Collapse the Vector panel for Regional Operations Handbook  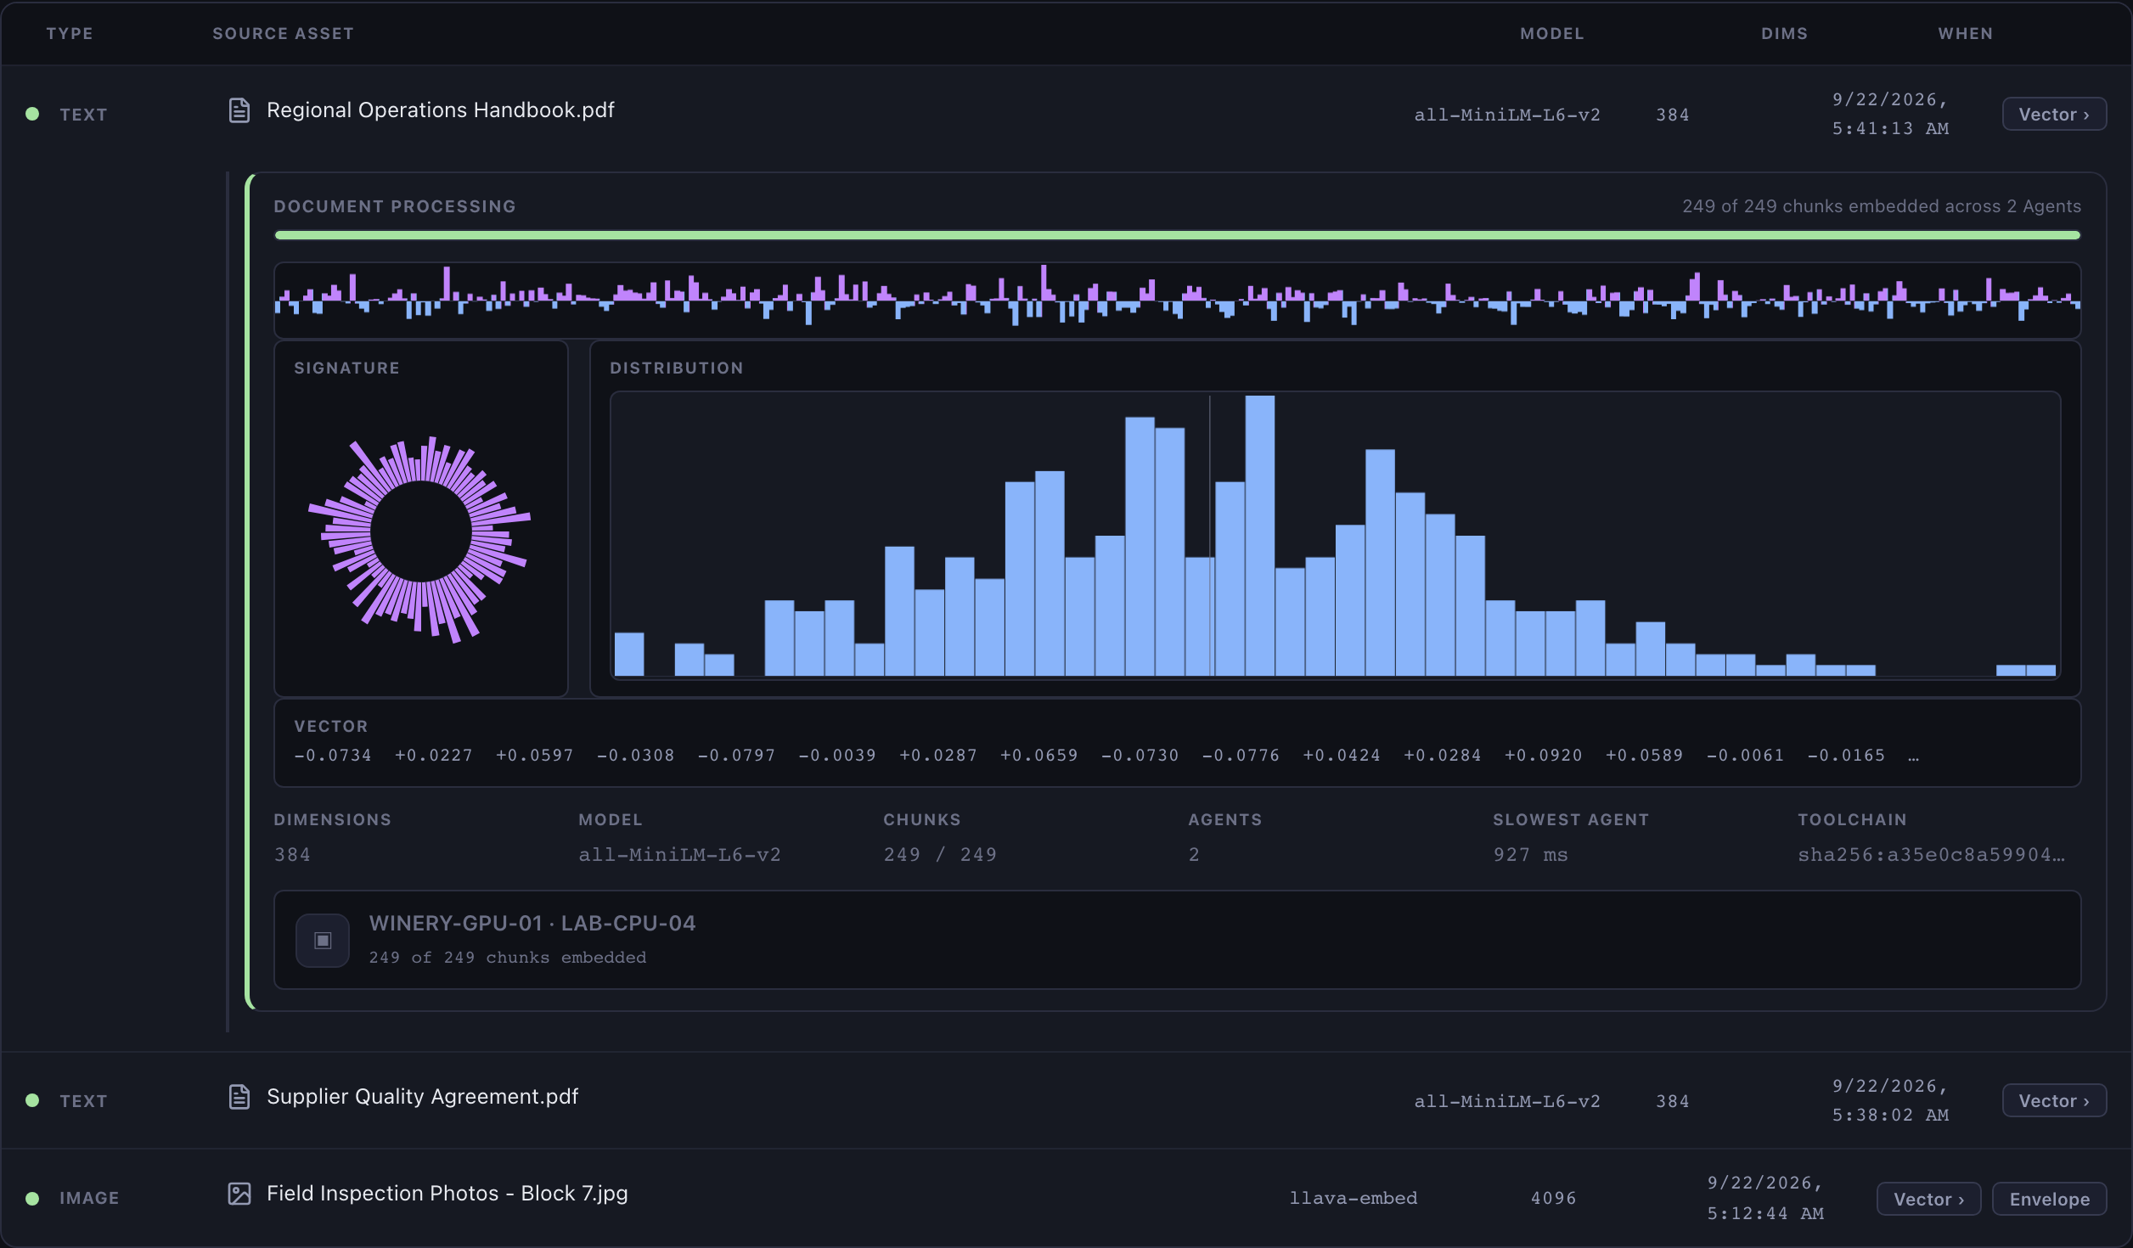2054,114
